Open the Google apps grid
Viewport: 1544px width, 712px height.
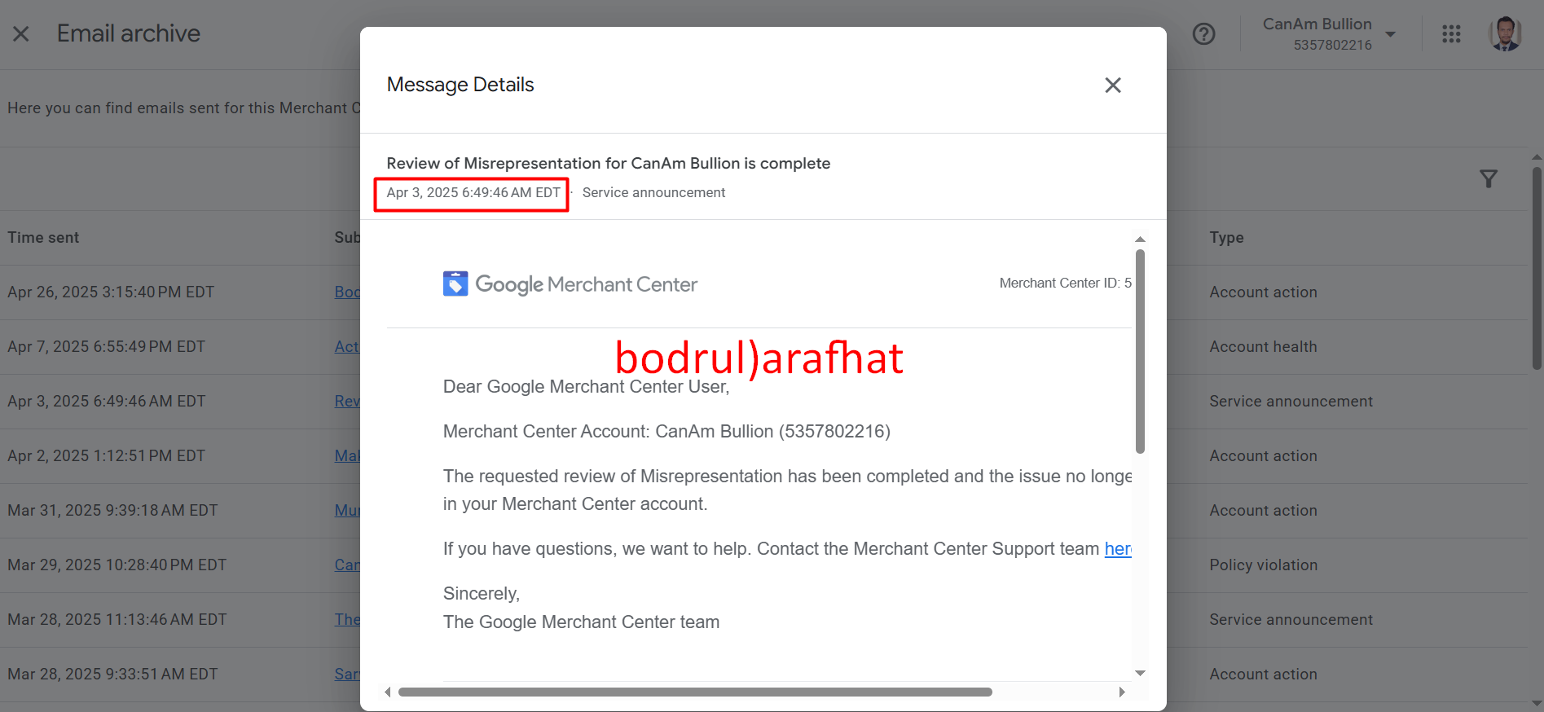pyautogui.click(x=1451, y=33)
